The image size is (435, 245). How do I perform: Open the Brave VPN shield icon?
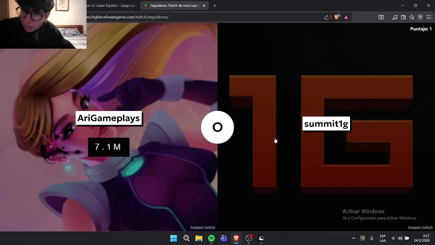click(420, 17)
